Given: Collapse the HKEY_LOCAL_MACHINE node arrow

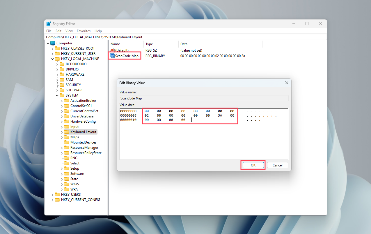Looking at the screenshot, I should [x=53, y=59].
